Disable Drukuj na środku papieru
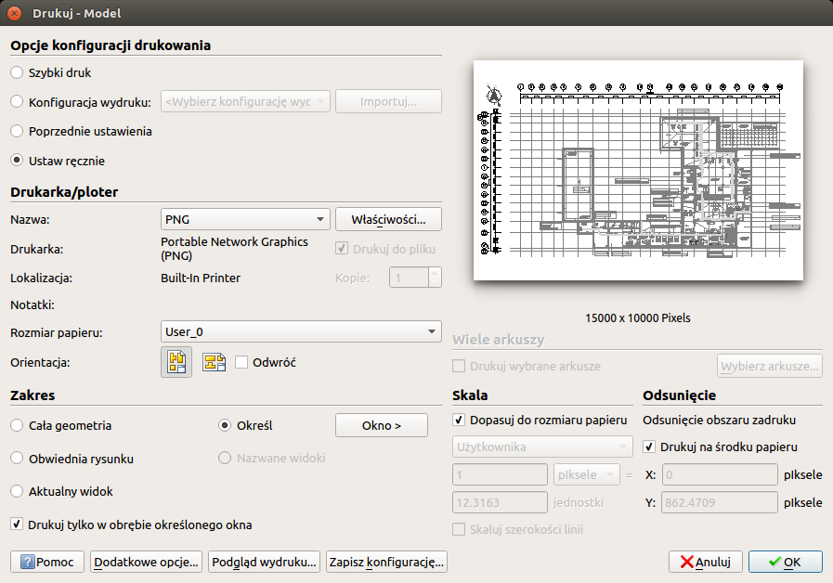833x583 pixels. pos(647,447)
